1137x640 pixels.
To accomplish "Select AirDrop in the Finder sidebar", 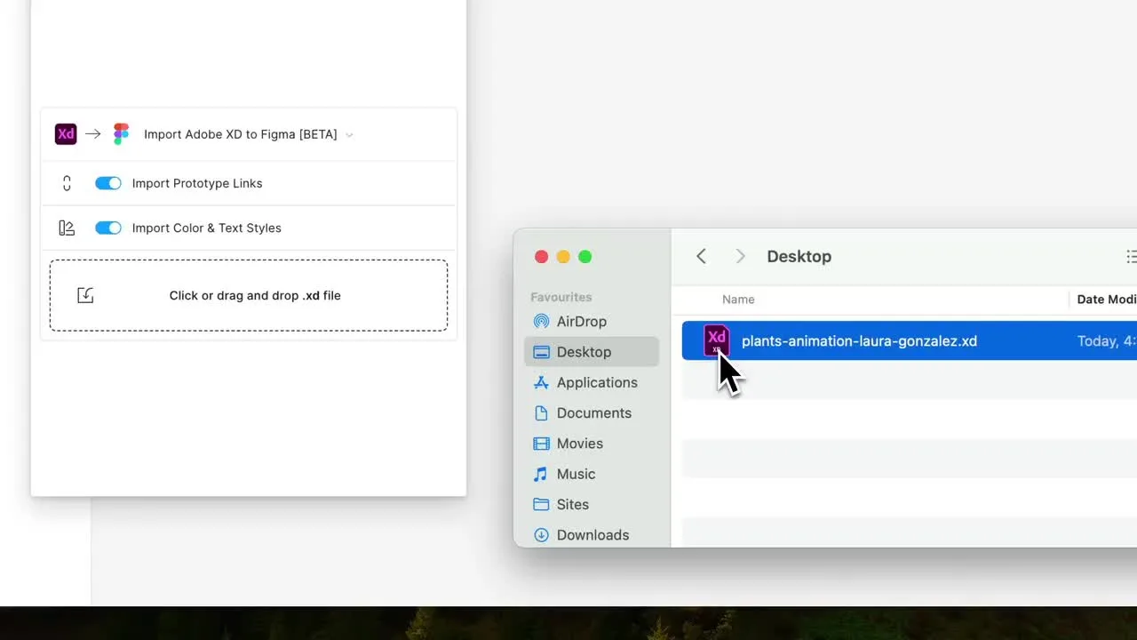I will [581, 322].
